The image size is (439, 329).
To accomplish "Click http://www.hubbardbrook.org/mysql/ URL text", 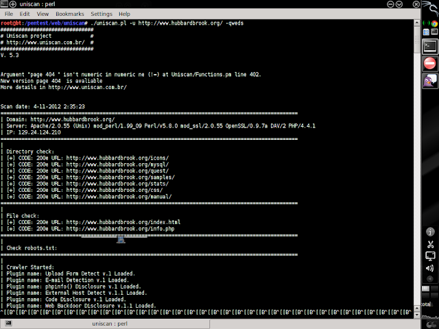I will (117, 164).
